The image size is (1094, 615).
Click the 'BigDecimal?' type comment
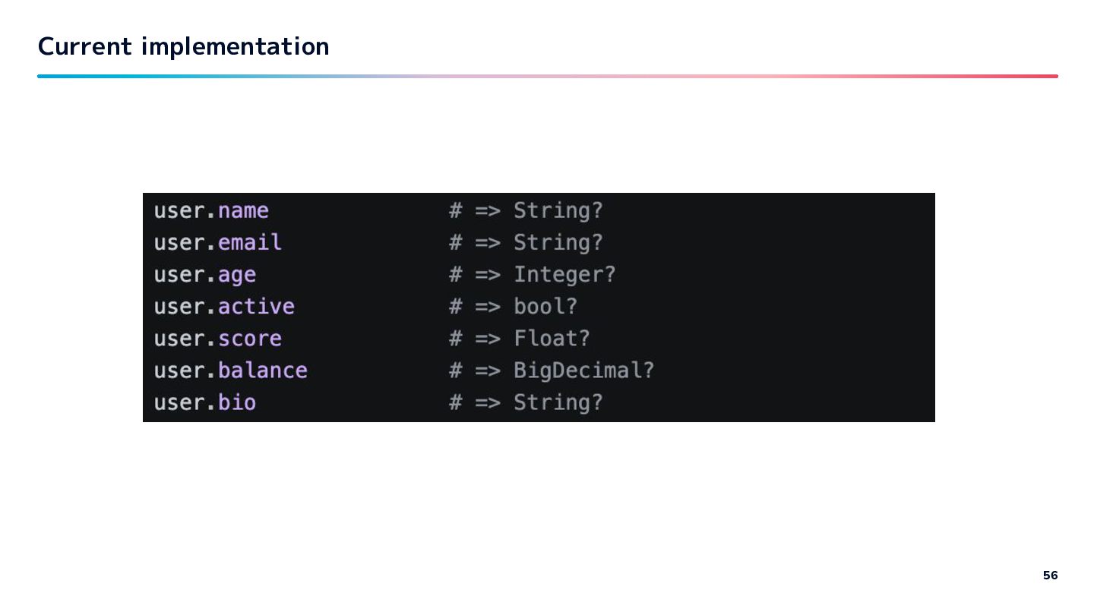coord(583,371)
